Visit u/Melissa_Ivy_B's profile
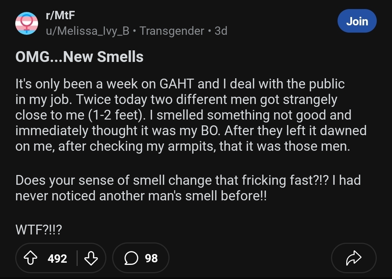The height and width of the screenshot is (279, 392). point(87,31)
